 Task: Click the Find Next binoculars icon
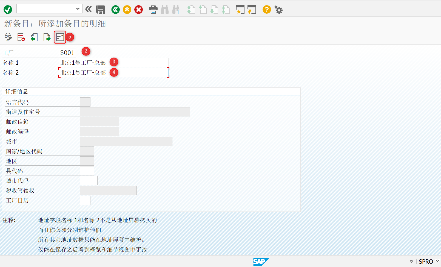pos(176,9)
